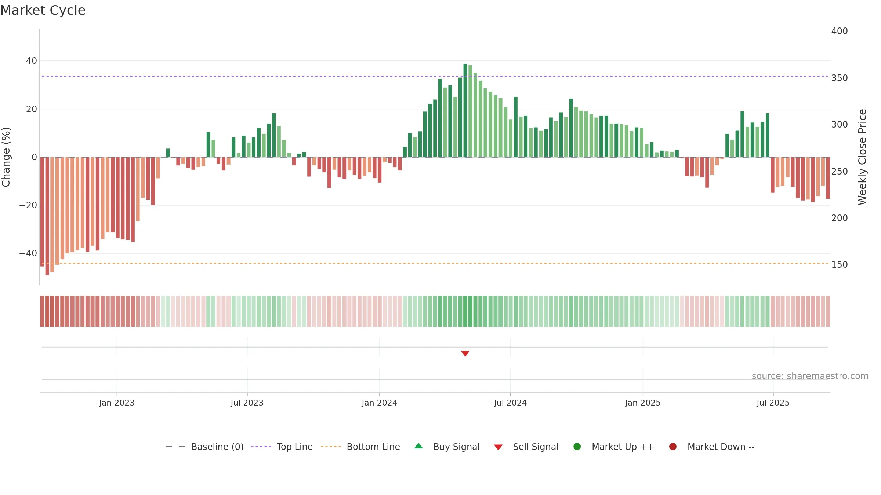This screenshot has width=881, height=495.
Task: Click the Sell Signal red triangle legend icon
Action: coord(498,447)
